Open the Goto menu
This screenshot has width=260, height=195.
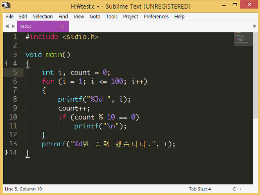tap(95, 17)
